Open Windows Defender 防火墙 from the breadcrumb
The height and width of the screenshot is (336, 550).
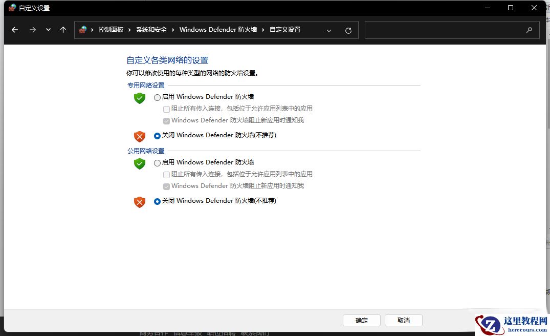pyautogui.click(x=218, y=30)
